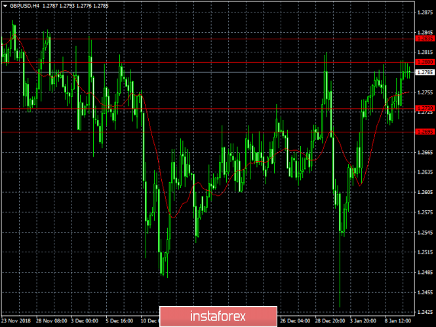
Task: Click the 23 Nov 2018 date label
Action: click(16, 322)
